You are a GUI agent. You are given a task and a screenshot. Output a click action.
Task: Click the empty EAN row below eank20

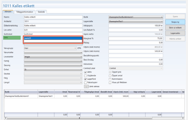[53, 41]
